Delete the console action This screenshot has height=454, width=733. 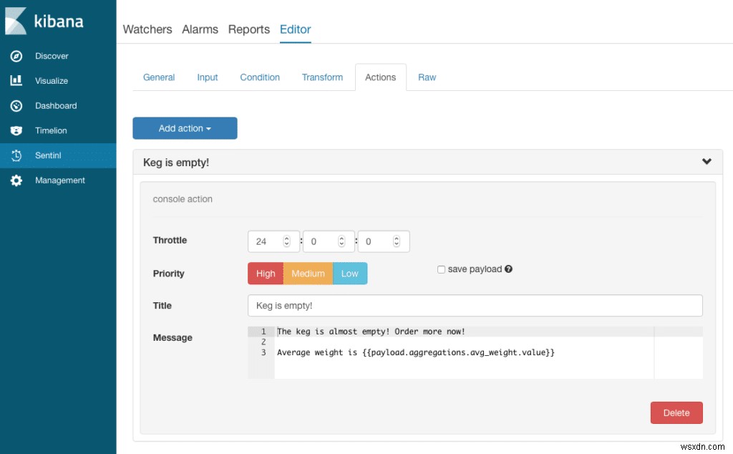[676, 412]
